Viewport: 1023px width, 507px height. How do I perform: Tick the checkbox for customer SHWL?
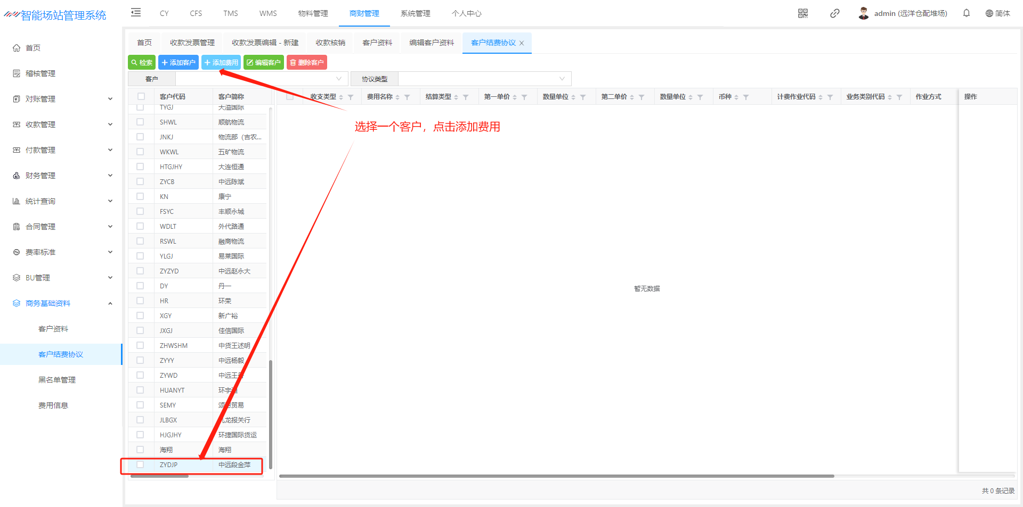pyautogui.click(x=140, y=122)
